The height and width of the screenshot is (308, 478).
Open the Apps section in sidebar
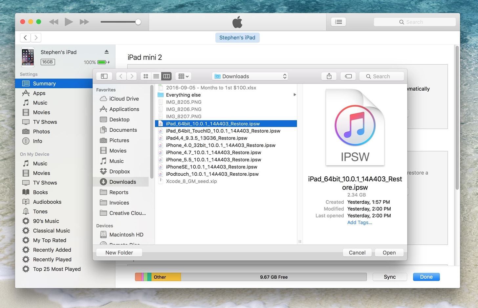pyautogui.click(x=39, y=93)
